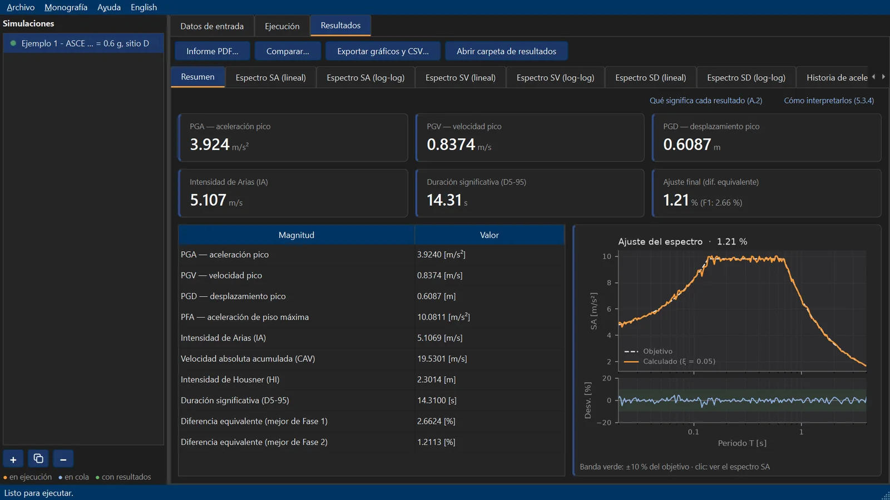This screenshot has height=500, width=890.
Task: Switch to Ejecución tab
Action: click(x=282, y=26)
